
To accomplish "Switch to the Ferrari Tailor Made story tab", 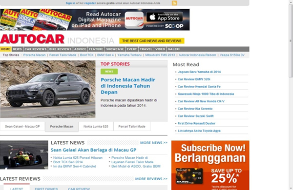I will pos(132,126).
